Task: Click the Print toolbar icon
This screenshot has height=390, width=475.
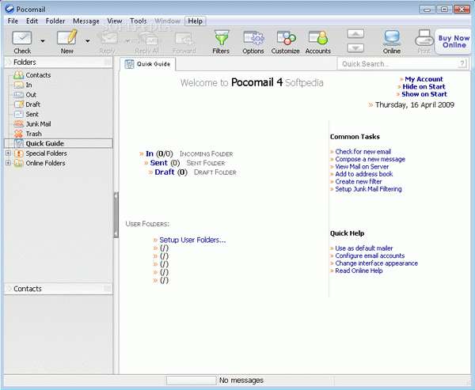Action: click(424, 38)
